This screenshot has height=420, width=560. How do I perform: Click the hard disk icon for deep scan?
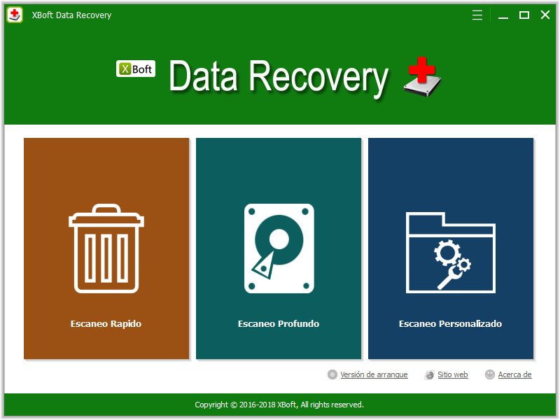coord(279,248)
